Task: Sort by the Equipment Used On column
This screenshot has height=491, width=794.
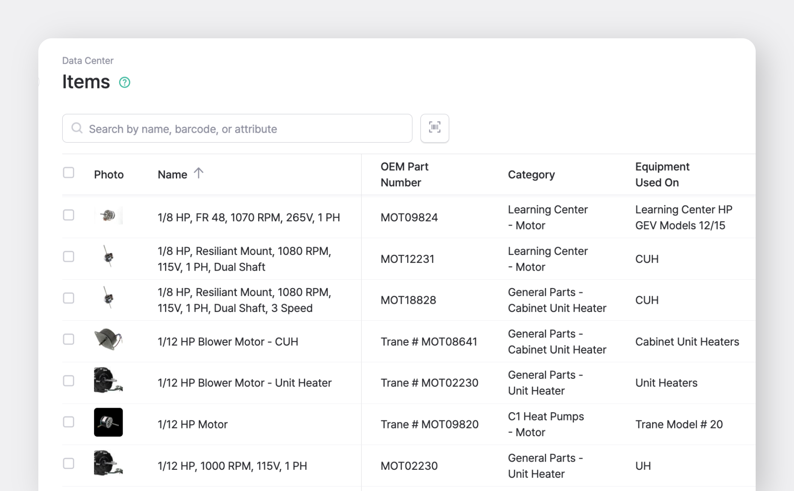Action: [x=662, y=174]
